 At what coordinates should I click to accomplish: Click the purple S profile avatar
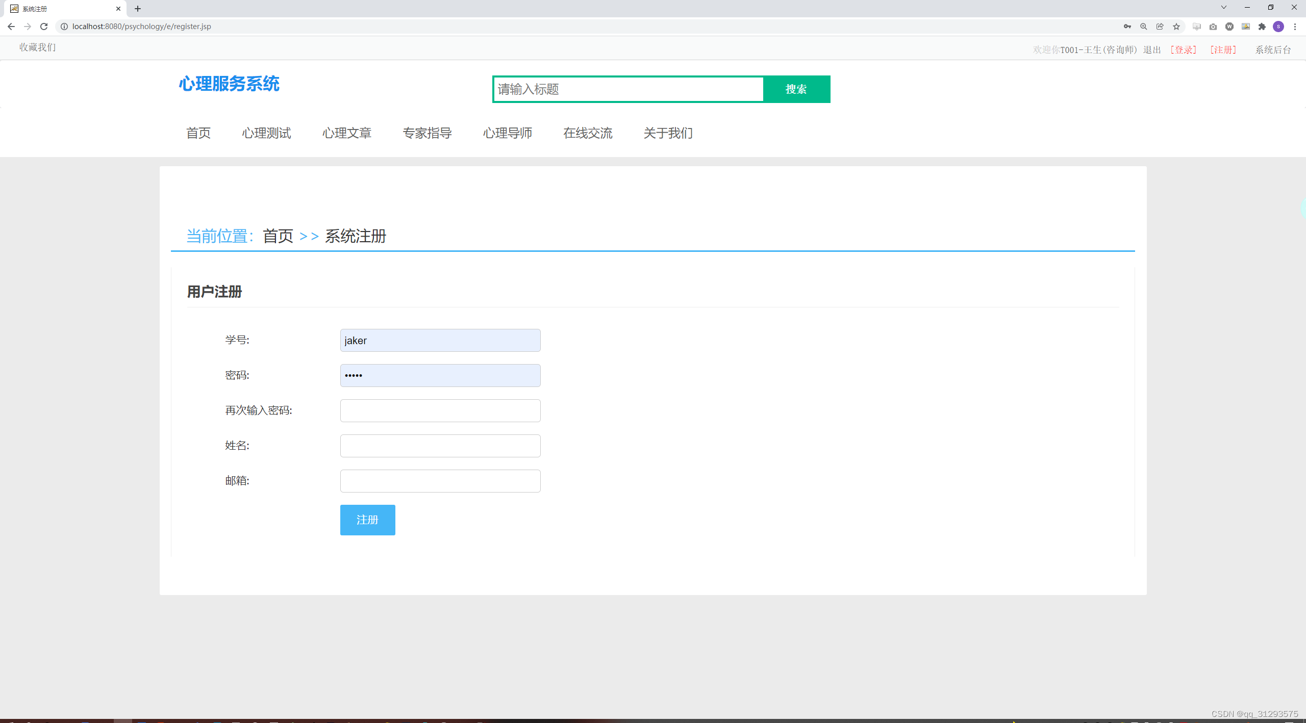1278,26
